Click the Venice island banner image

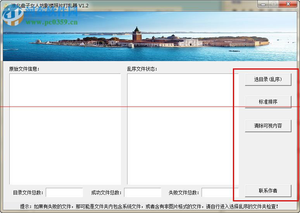pos(150,36)
